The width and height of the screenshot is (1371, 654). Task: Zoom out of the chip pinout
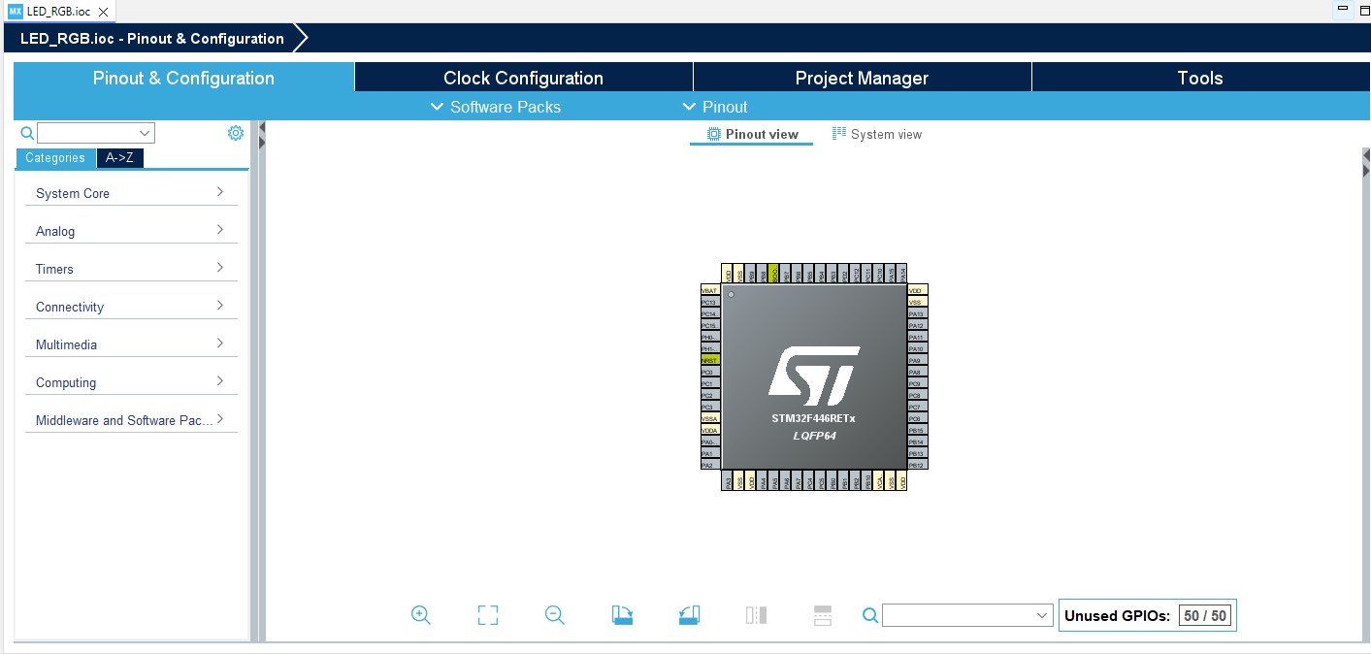pos(555,614)
